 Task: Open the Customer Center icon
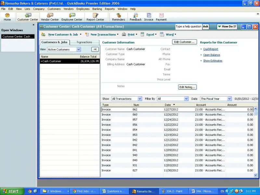28,17
